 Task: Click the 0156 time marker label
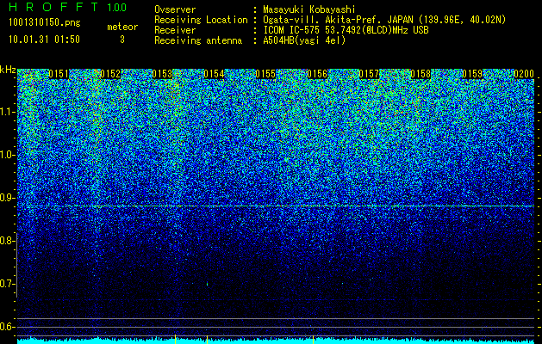point(317,74)
